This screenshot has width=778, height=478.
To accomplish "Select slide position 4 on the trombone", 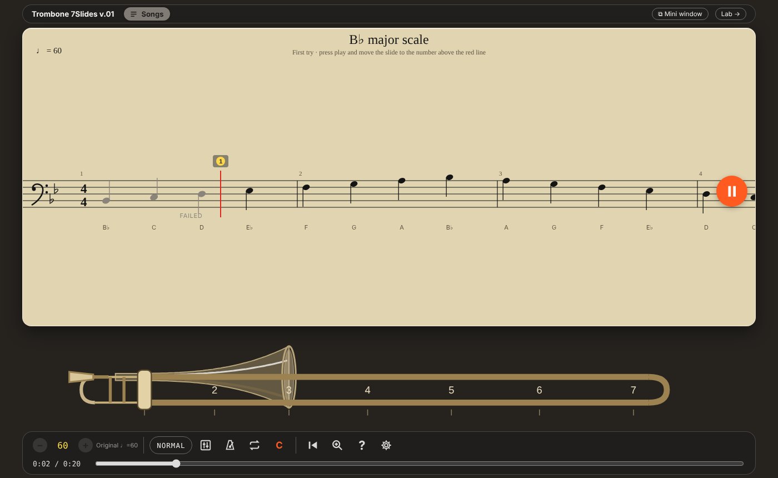I will click(367, 390).
